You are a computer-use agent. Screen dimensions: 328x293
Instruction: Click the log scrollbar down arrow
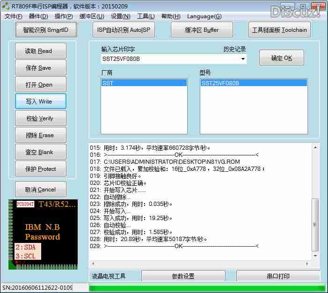[315, 256]
